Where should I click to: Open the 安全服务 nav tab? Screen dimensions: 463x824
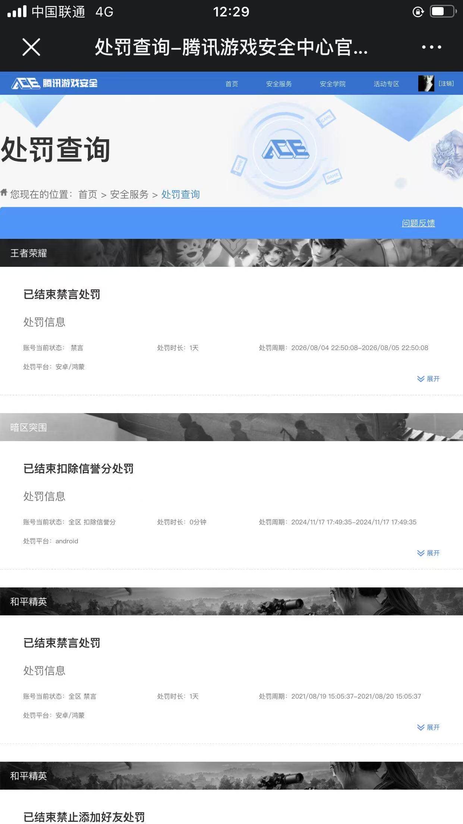pos(279,84)
